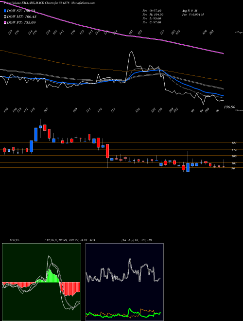The image size is (243, 321).
Task: Click the 101 price level label
Action: (x=234, y=163)
